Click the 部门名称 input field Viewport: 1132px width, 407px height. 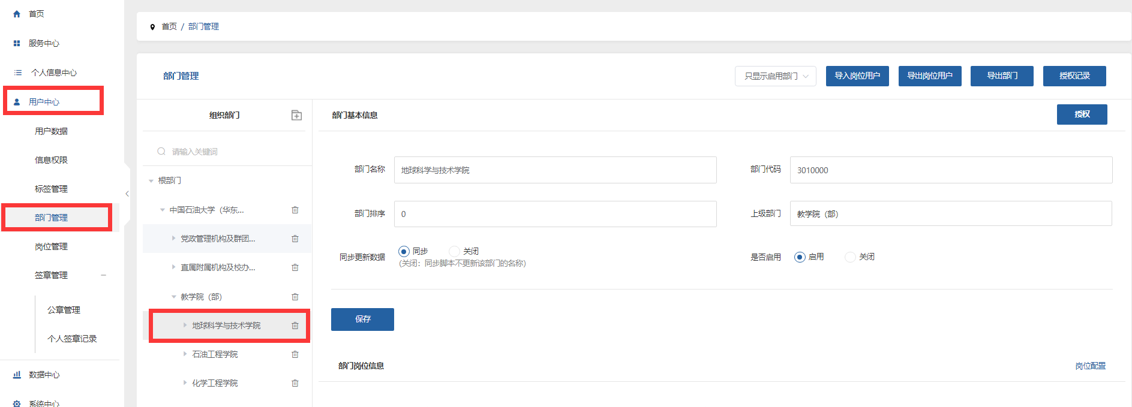(x=555, y=170)
